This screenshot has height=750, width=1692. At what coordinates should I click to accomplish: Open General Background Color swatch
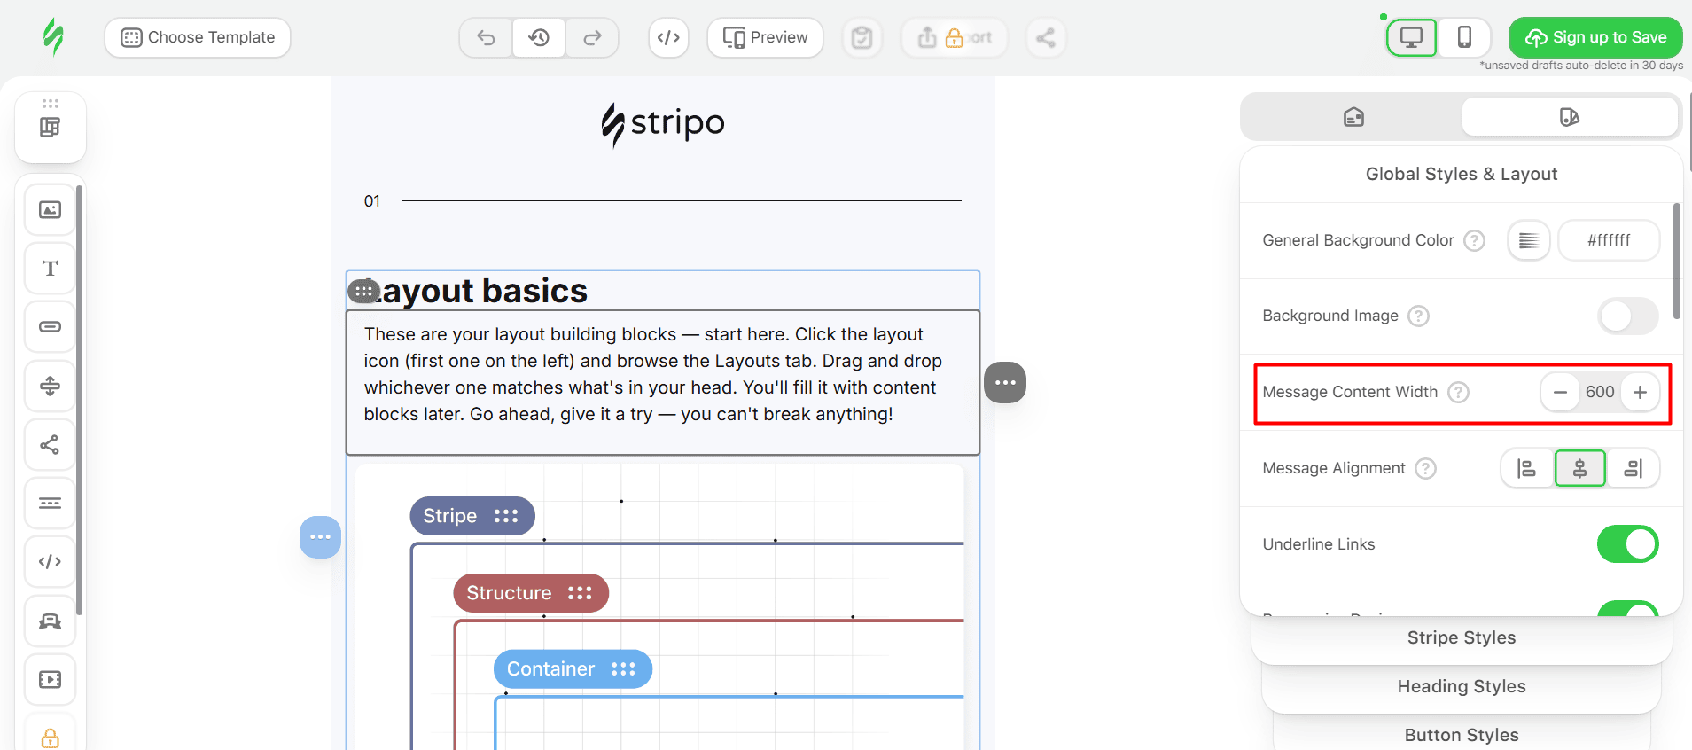tap(1529, 240)
